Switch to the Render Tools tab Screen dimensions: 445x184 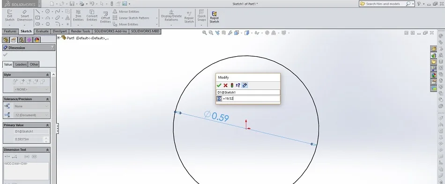coord(81,31)
